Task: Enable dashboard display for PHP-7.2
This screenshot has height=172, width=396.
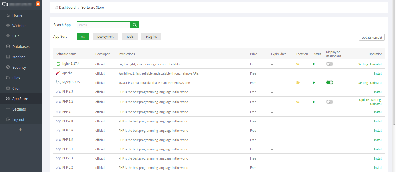Action: [329, 102]
